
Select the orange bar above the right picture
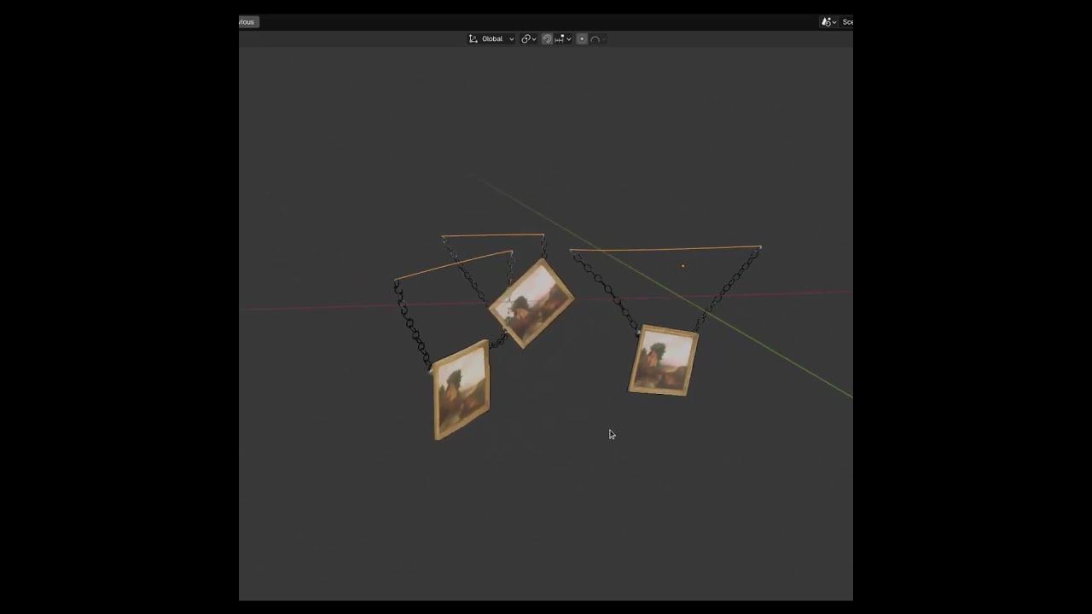[x=665, y=249]
